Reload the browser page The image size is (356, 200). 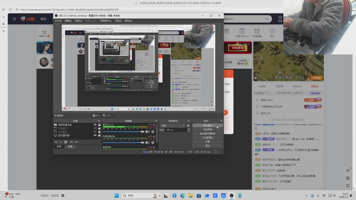click(10, 9)
